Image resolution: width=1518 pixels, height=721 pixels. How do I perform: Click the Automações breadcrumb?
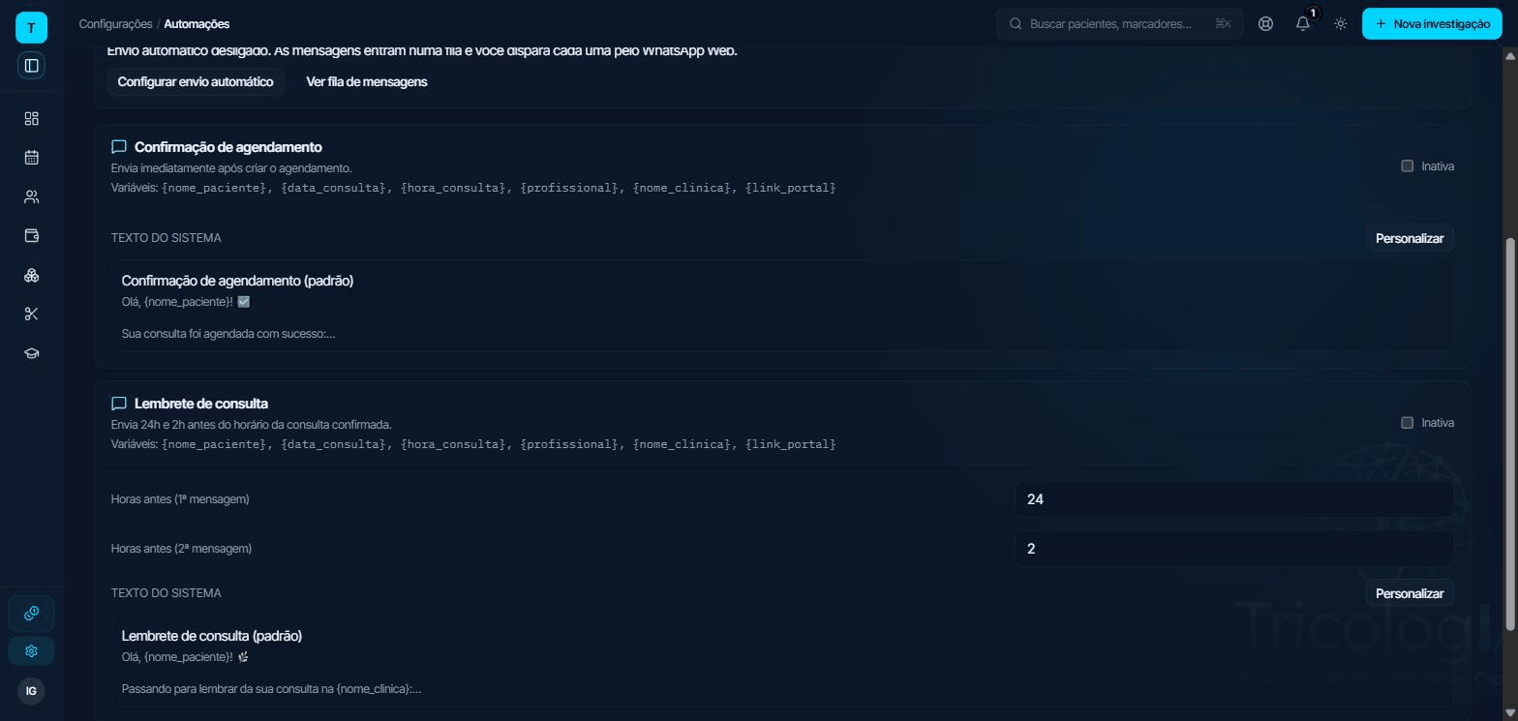coord(197,24)
